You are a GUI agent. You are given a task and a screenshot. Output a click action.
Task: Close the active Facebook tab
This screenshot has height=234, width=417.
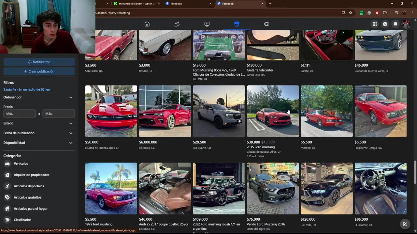[262, 4]
